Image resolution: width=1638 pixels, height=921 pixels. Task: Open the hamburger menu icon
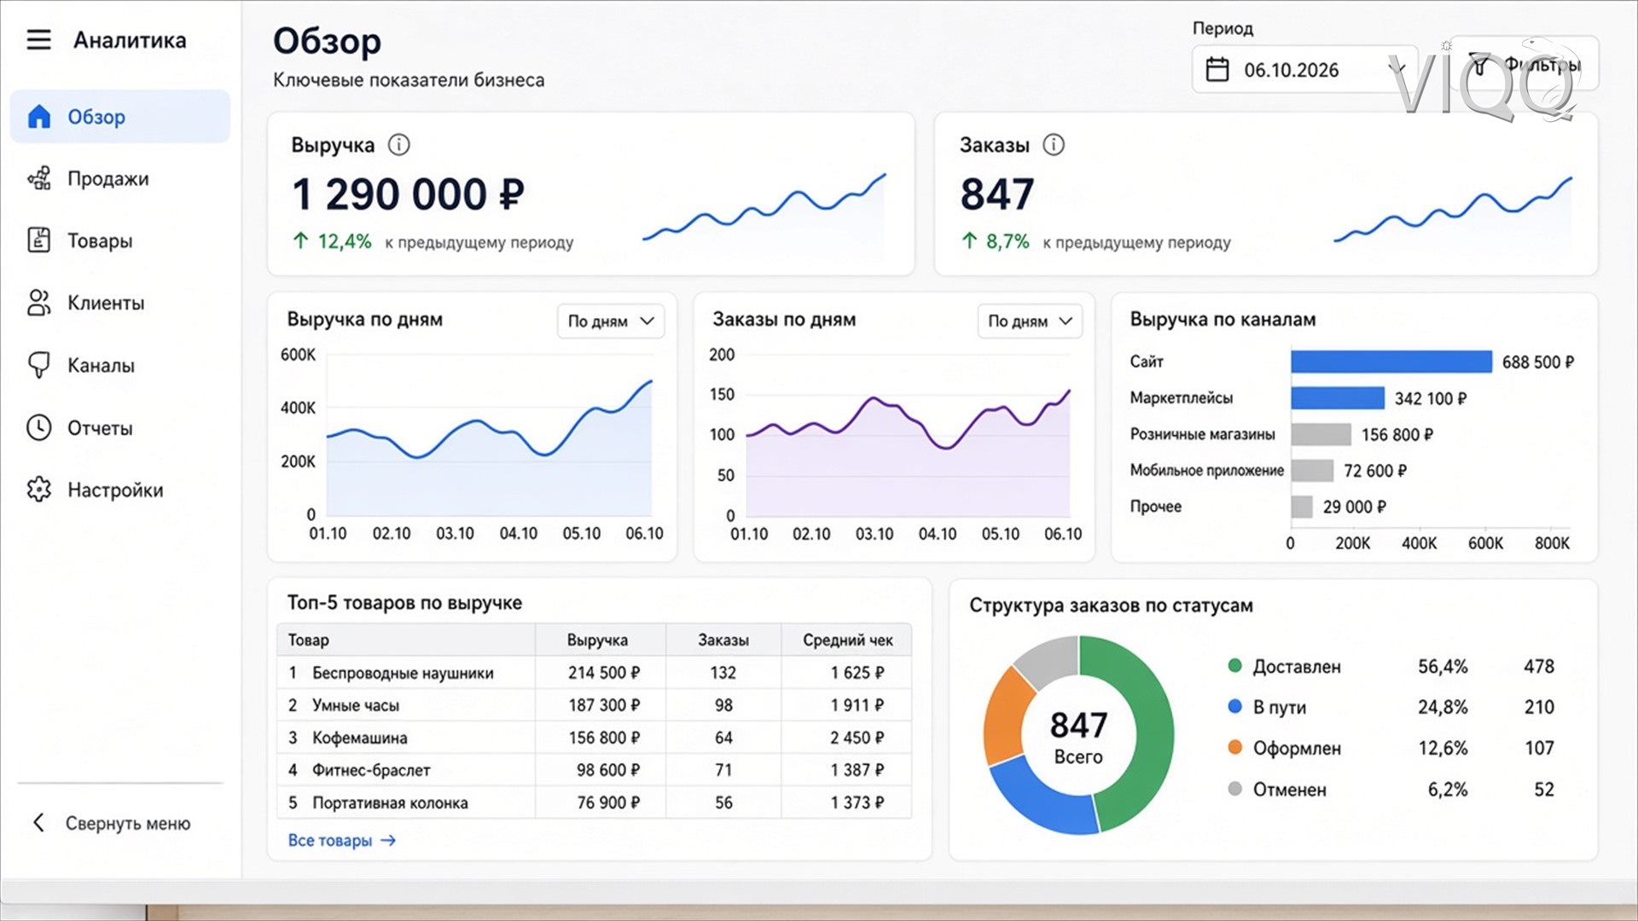(x=38, y=40)
